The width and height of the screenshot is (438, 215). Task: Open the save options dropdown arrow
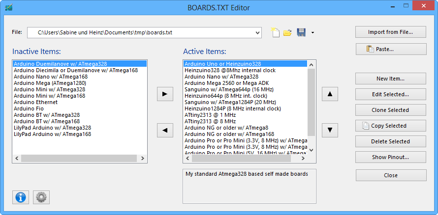(313, 33)
